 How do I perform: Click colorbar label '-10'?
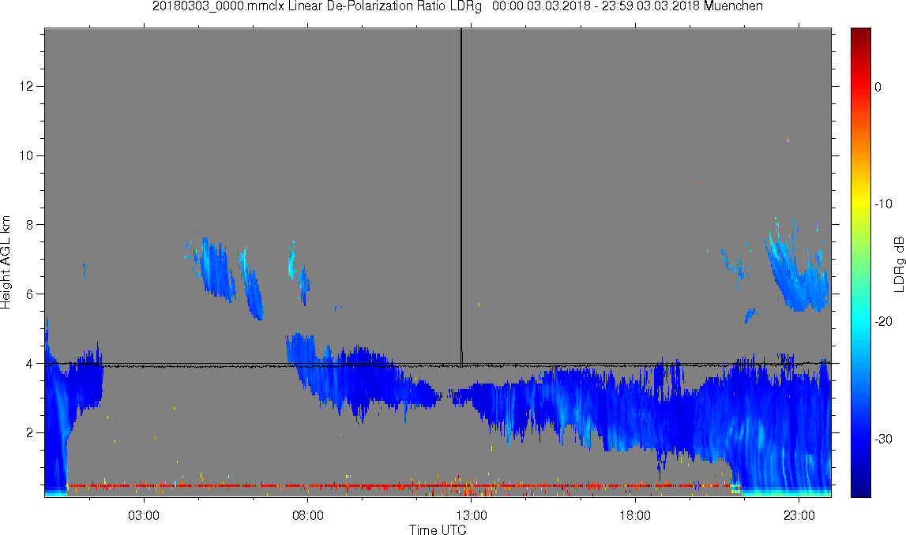click(883, 204)
